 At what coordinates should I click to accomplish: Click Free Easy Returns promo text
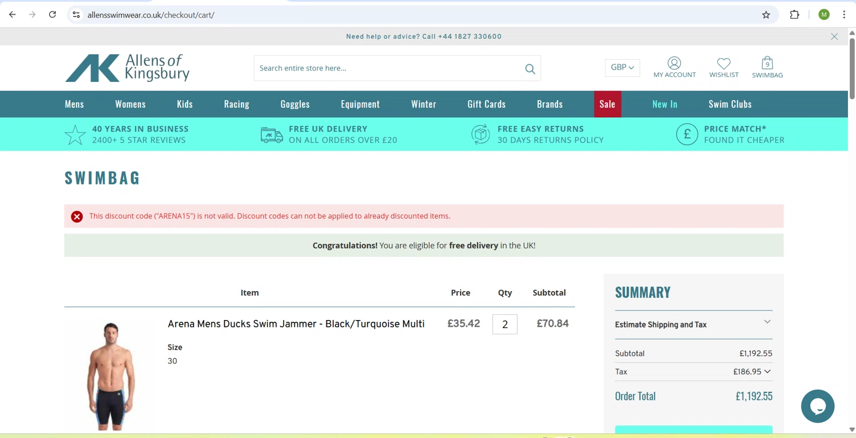(x=550, y=134)
